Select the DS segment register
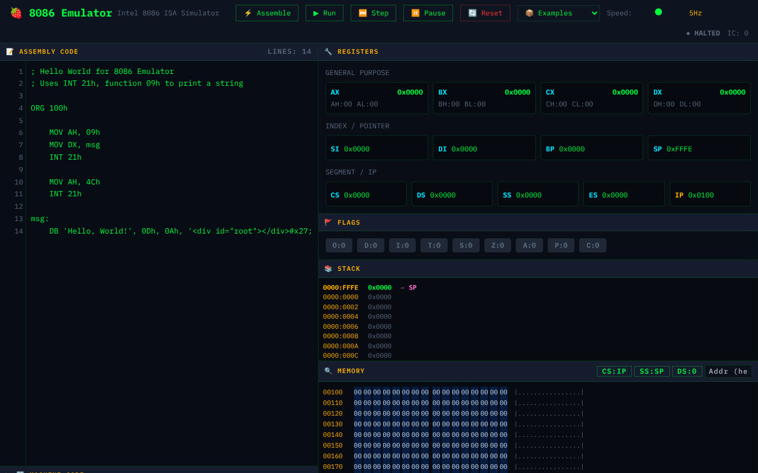This screenshot has width=758, height=473. point(452,194)
